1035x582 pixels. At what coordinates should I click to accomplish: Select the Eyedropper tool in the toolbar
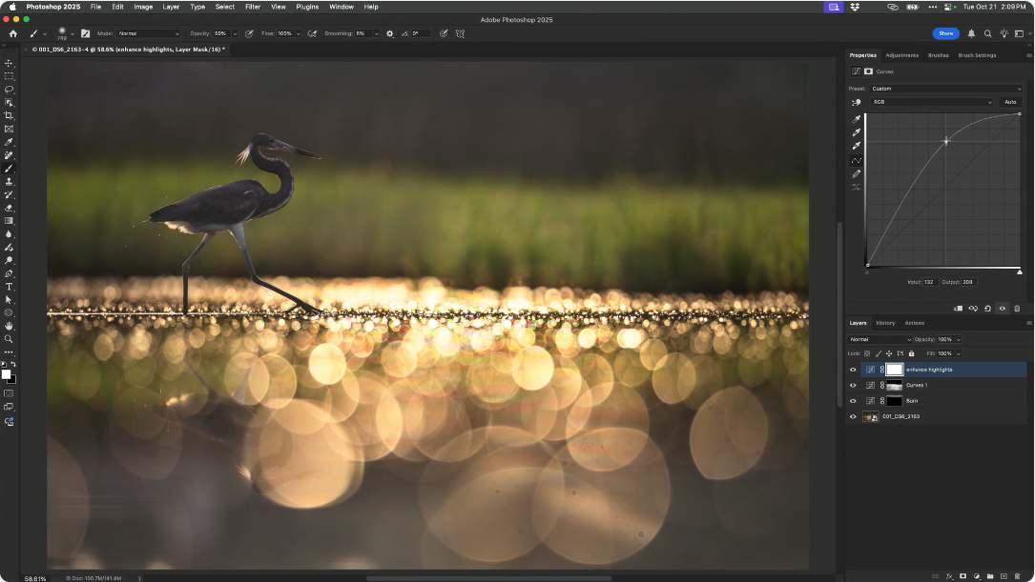[10, 142]
